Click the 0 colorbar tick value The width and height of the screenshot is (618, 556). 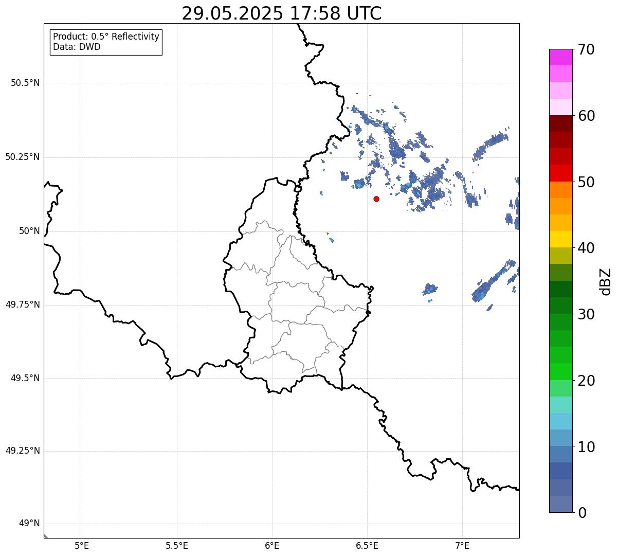(582, 513)
